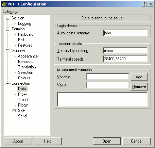
Task: Open Translation settings category
Action: [x=27, y=67]
